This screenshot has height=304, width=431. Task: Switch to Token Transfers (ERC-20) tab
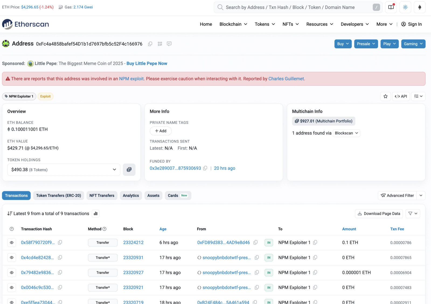coord(58,195)
